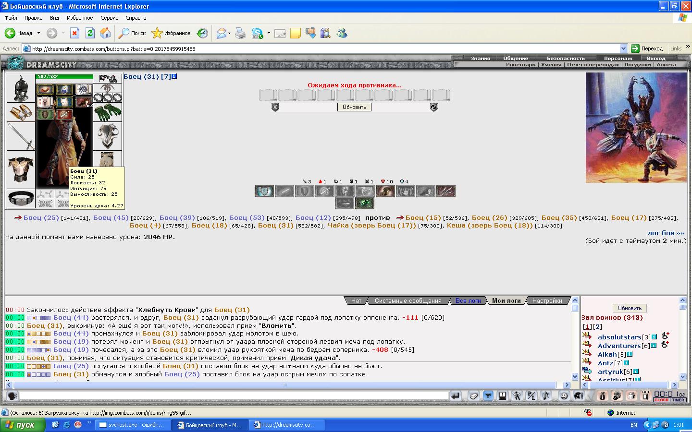This screenshot has height=432, width=692.
Task: Click the knight helmet ability icon
Action: coord(345,192)
